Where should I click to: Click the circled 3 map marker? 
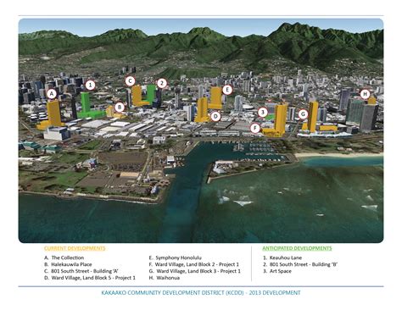point(263,113)
